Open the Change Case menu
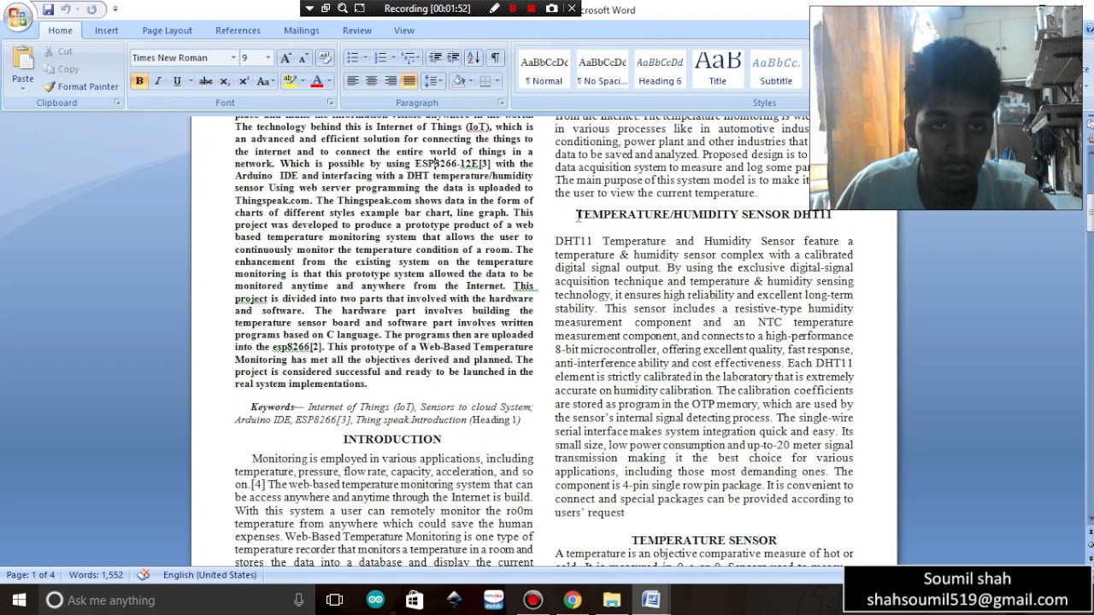 [264, 81]
